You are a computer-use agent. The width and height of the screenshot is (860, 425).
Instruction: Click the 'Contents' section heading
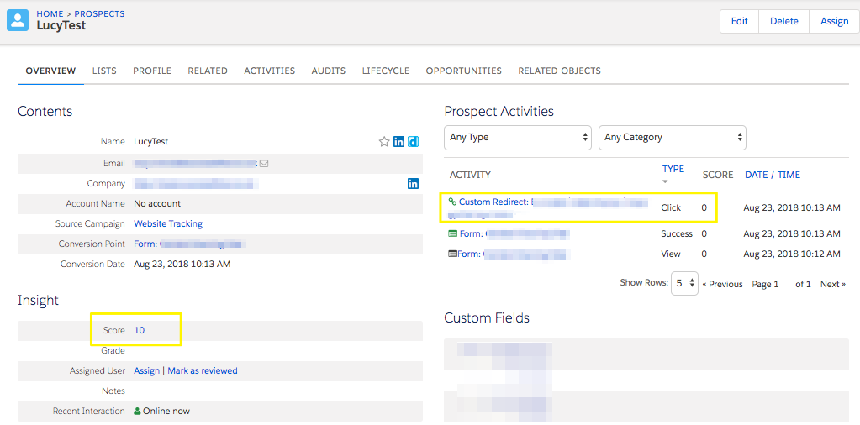coord(45,111)
